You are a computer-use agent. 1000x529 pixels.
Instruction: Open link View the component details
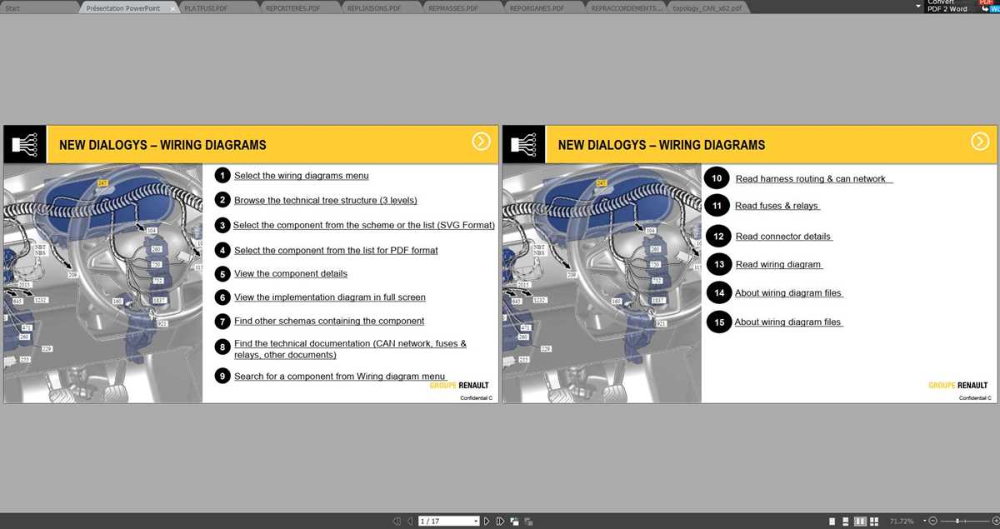(291, 273)
